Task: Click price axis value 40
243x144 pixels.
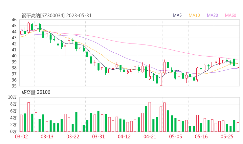Action: pyautogui.click(x=14, y=56)
